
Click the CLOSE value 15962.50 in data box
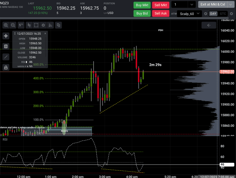pos(35,53)
